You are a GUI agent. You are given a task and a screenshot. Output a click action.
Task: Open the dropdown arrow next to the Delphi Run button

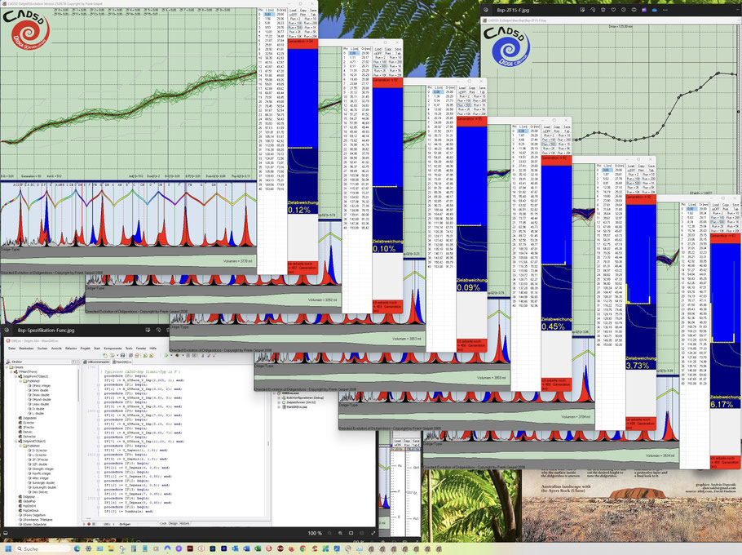coord(173,357)
